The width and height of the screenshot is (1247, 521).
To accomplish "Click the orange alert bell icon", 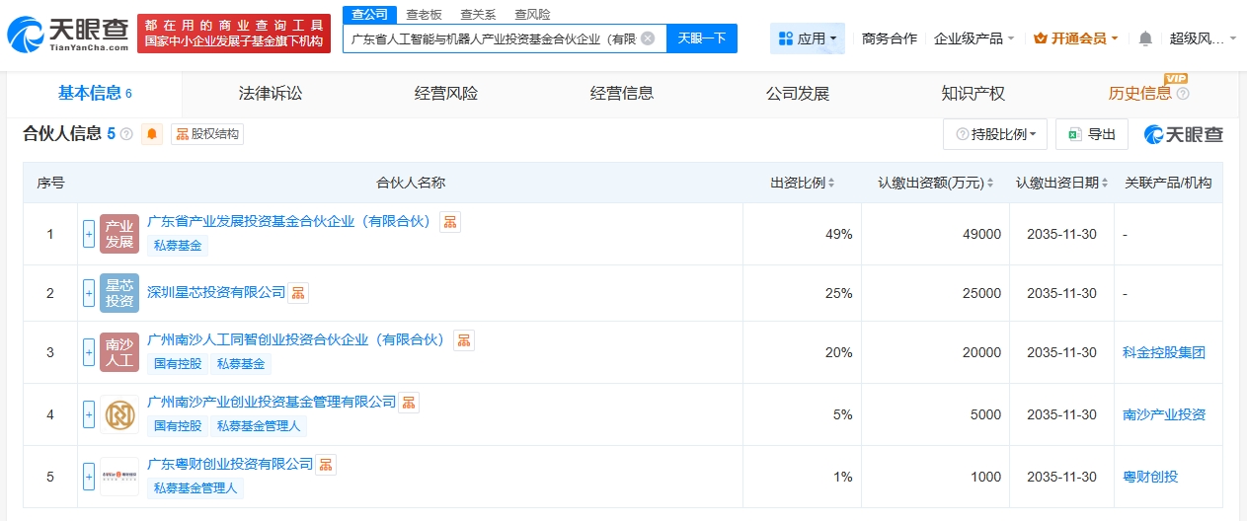I will pyautogui.click(x=152, y=134).
